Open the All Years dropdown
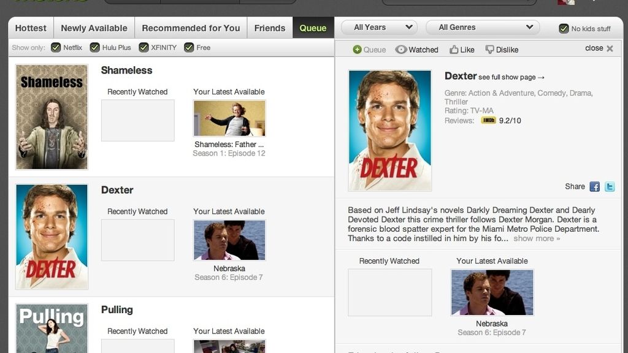 click(x=379, y=27)
